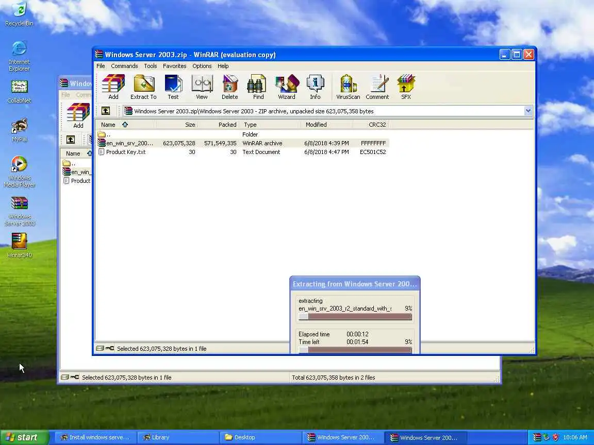594x445 pixels.
Task: Click the taskbar clock showing 10:06 AM
Action: click(x=575, y=437)
